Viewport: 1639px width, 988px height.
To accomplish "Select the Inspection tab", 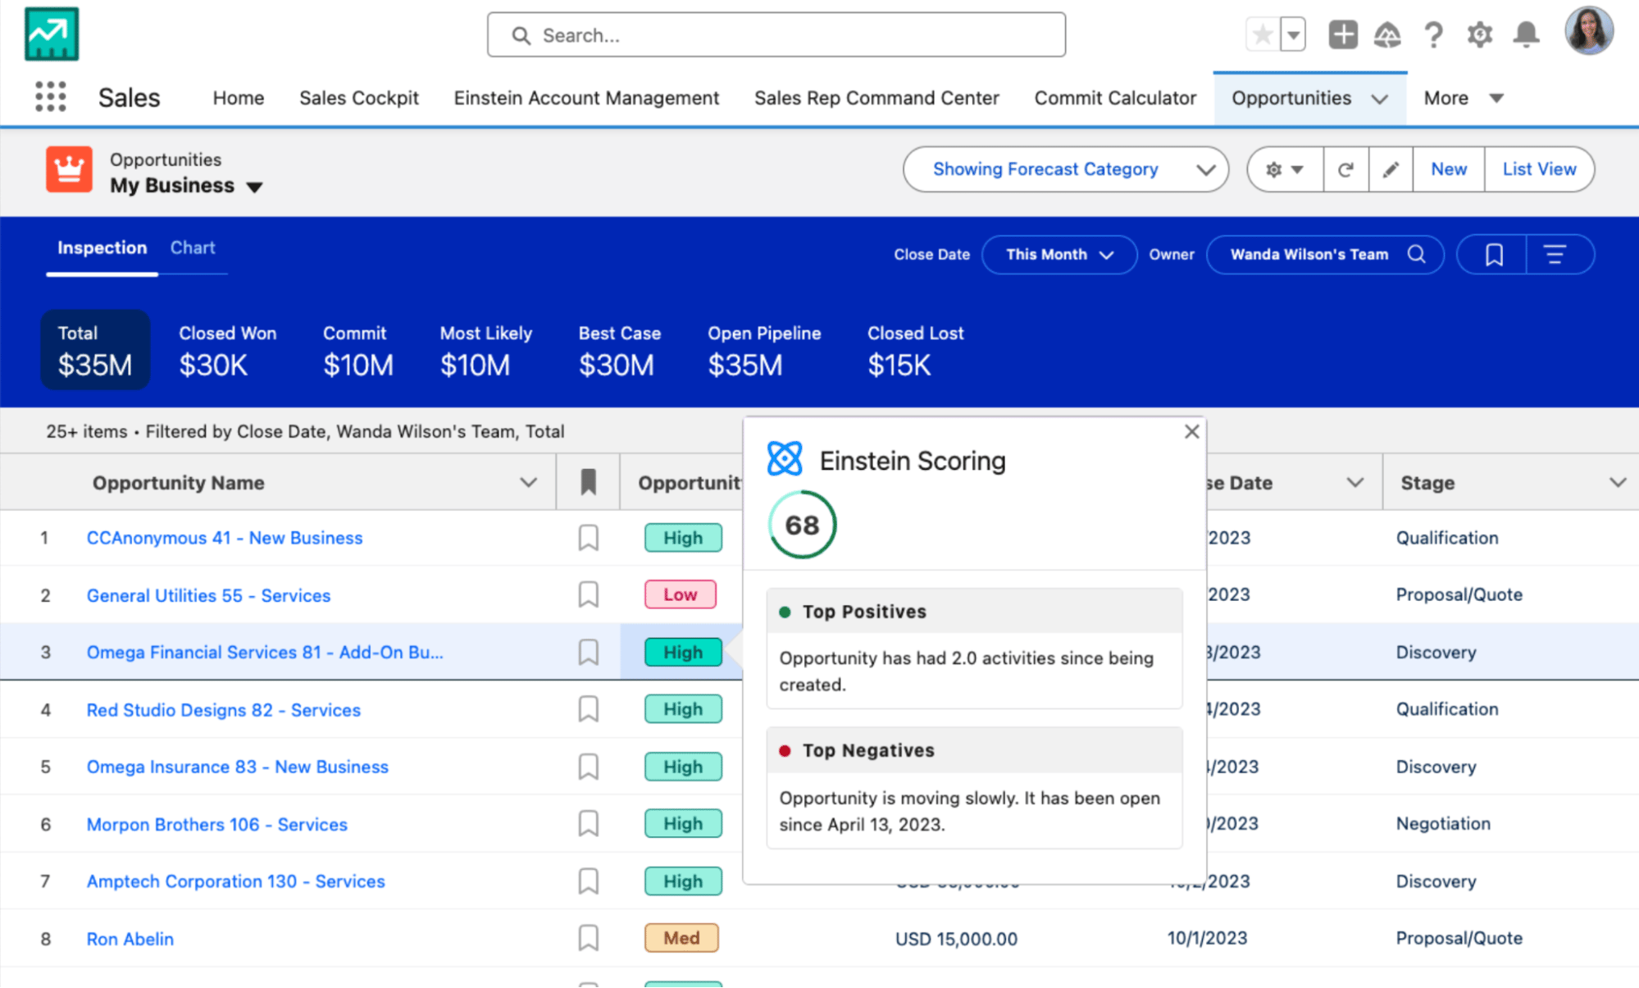I will point(102,248).
